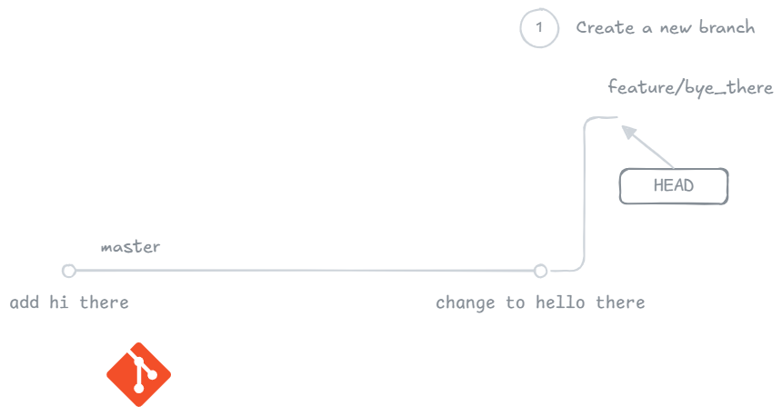This screenshot has height=416, width=782.
Task: Click the digit 1 in the step circle
Action: [x=538, y=28]
